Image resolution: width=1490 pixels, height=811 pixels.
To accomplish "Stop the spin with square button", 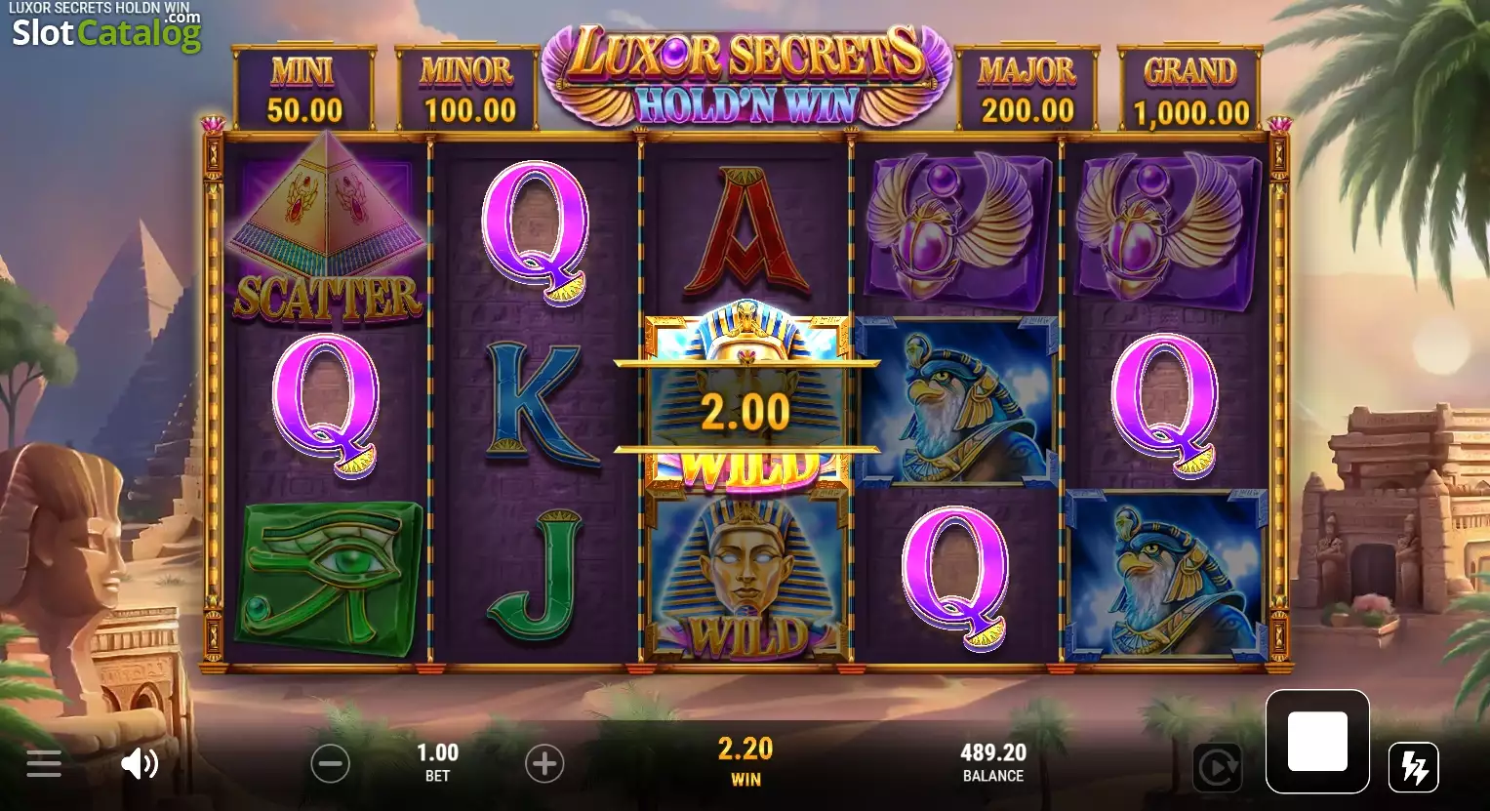I will pyautogui.click(x=1317, y=742).
